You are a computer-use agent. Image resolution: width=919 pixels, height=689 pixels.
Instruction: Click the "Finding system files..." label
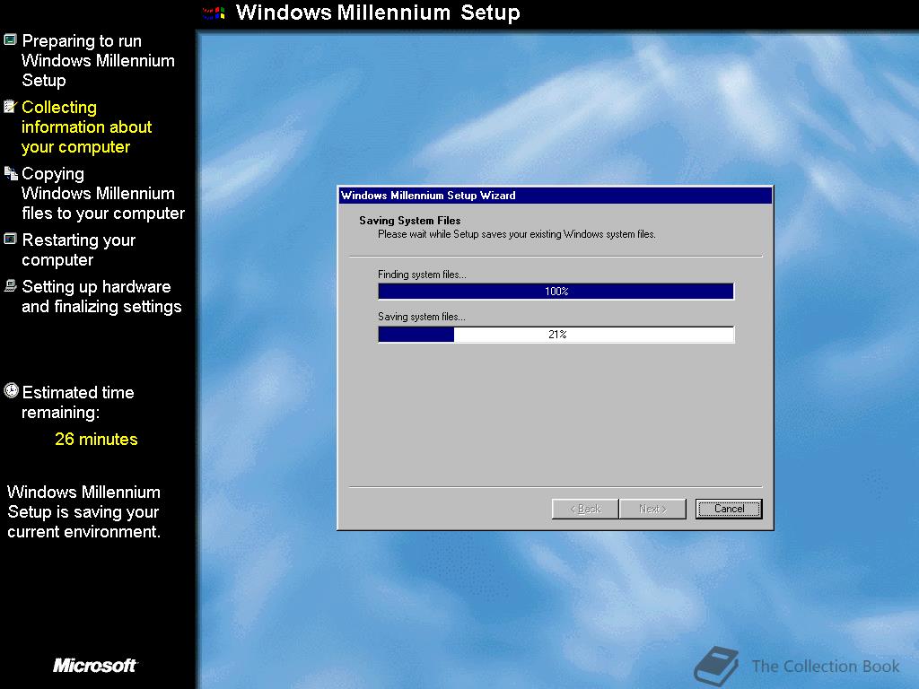422,275
